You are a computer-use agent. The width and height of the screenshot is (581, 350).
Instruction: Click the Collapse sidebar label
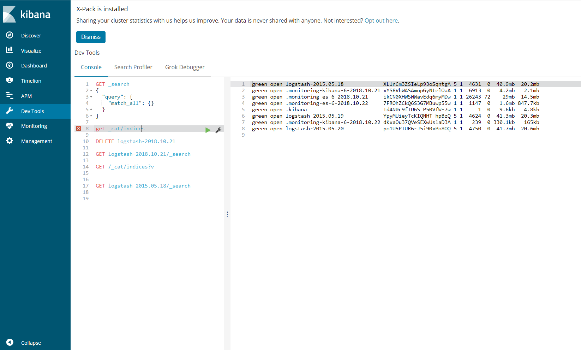point(31,343)
